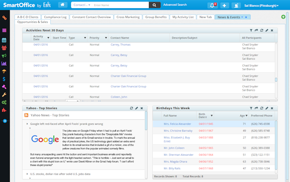290x182 pixels.
Task: Click phone number (626) 389-0388
Action: (260, 148)
